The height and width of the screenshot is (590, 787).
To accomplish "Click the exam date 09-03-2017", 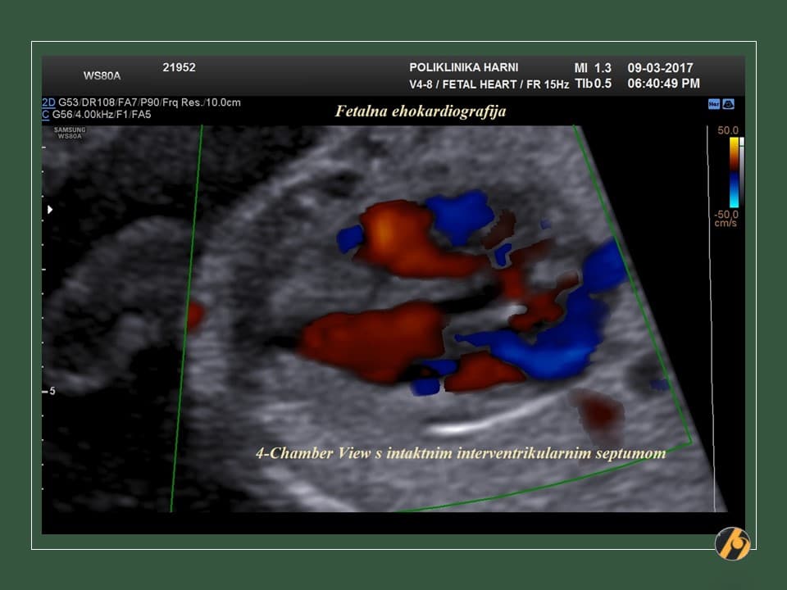I will pyautogui.click(x=661, y=68).
